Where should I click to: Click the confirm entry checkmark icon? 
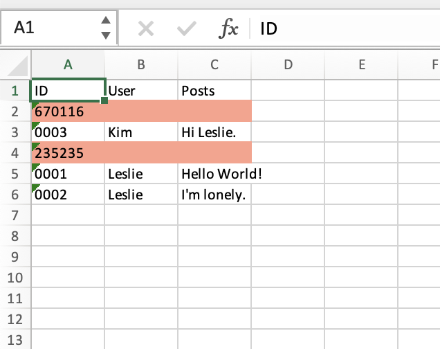(187, 28)
